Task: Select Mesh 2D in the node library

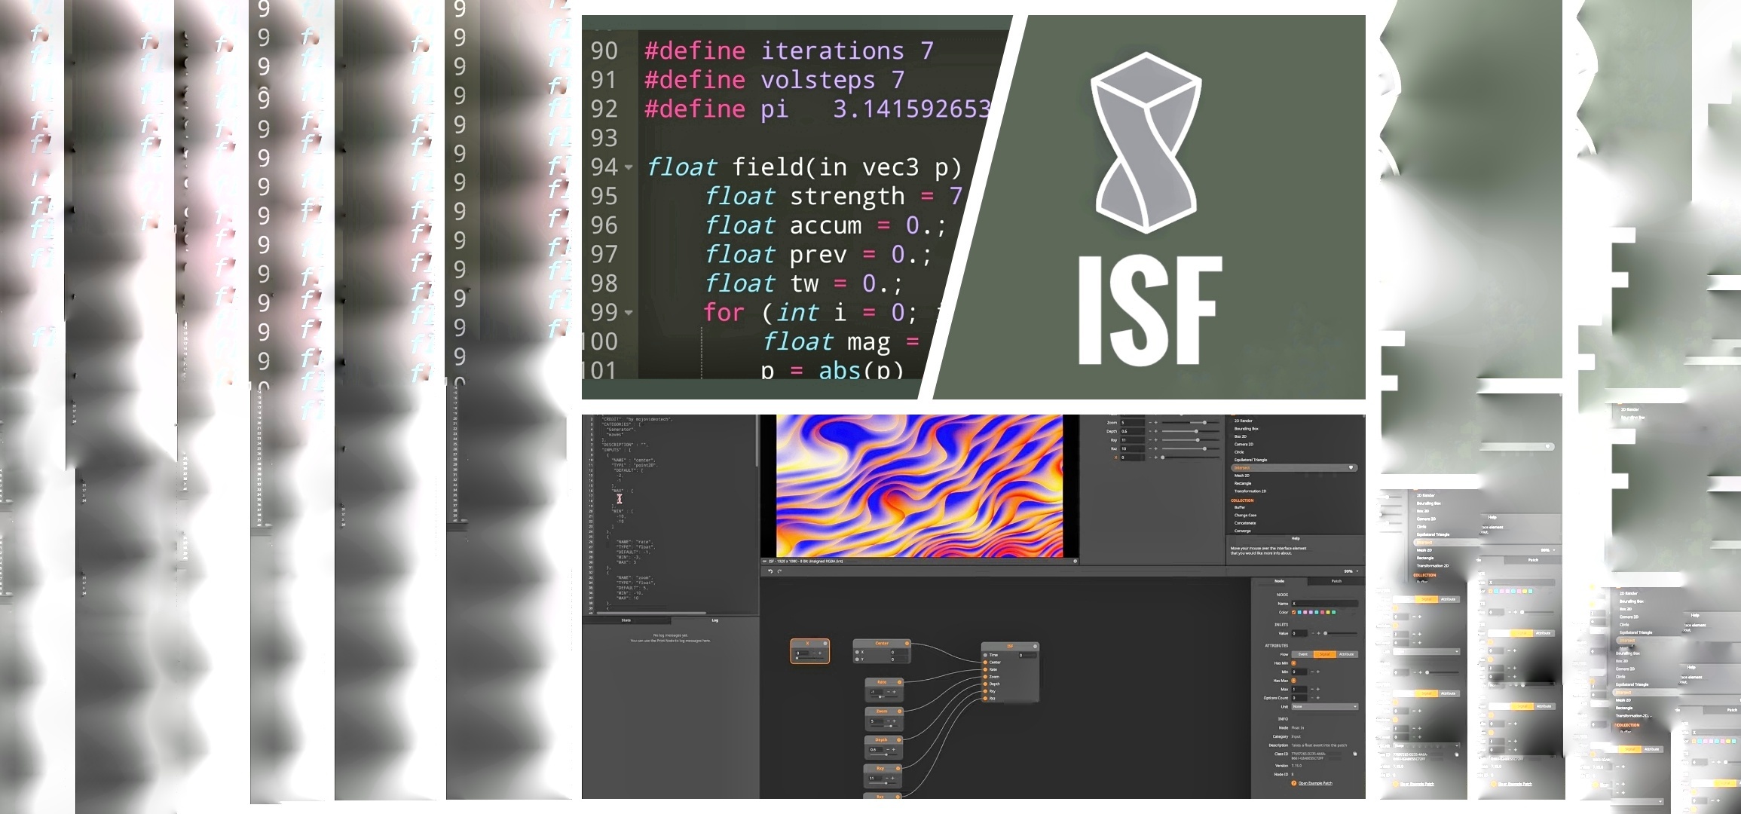Action: click(x=1242, y=476)
